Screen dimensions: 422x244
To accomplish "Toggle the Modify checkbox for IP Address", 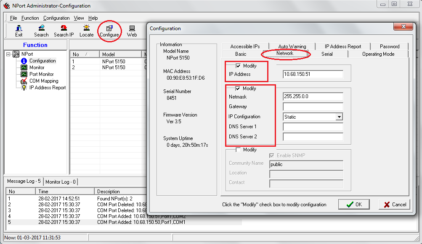I will (239, 66).
